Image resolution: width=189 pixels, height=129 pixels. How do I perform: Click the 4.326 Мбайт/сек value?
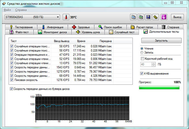tap(101, 76)
